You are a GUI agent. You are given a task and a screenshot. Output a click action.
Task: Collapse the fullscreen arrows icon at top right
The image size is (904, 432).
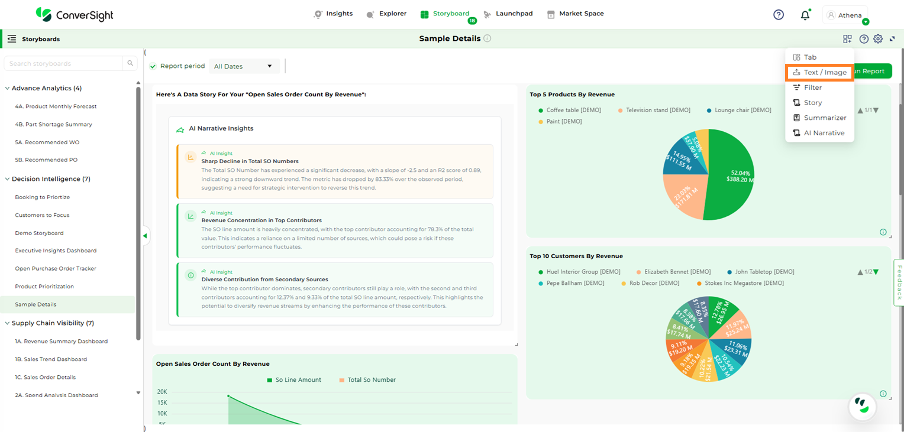coord(892,39)
